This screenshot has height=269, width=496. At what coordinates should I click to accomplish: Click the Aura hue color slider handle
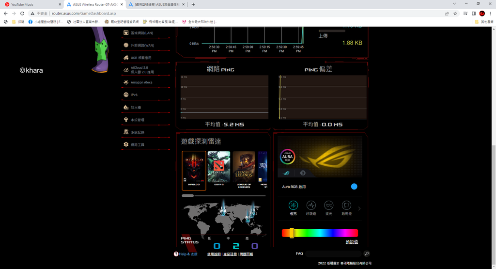(292, 233)
